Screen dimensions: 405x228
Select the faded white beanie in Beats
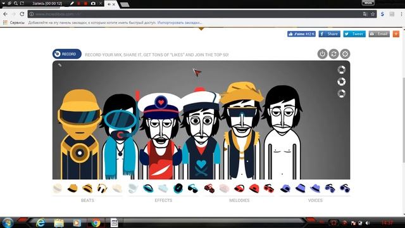[x=58, y=189]
